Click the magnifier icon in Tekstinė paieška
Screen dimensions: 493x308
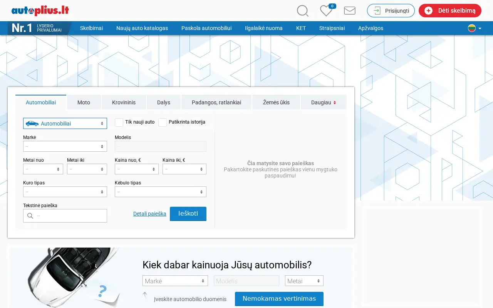click(x=30, y=216)
